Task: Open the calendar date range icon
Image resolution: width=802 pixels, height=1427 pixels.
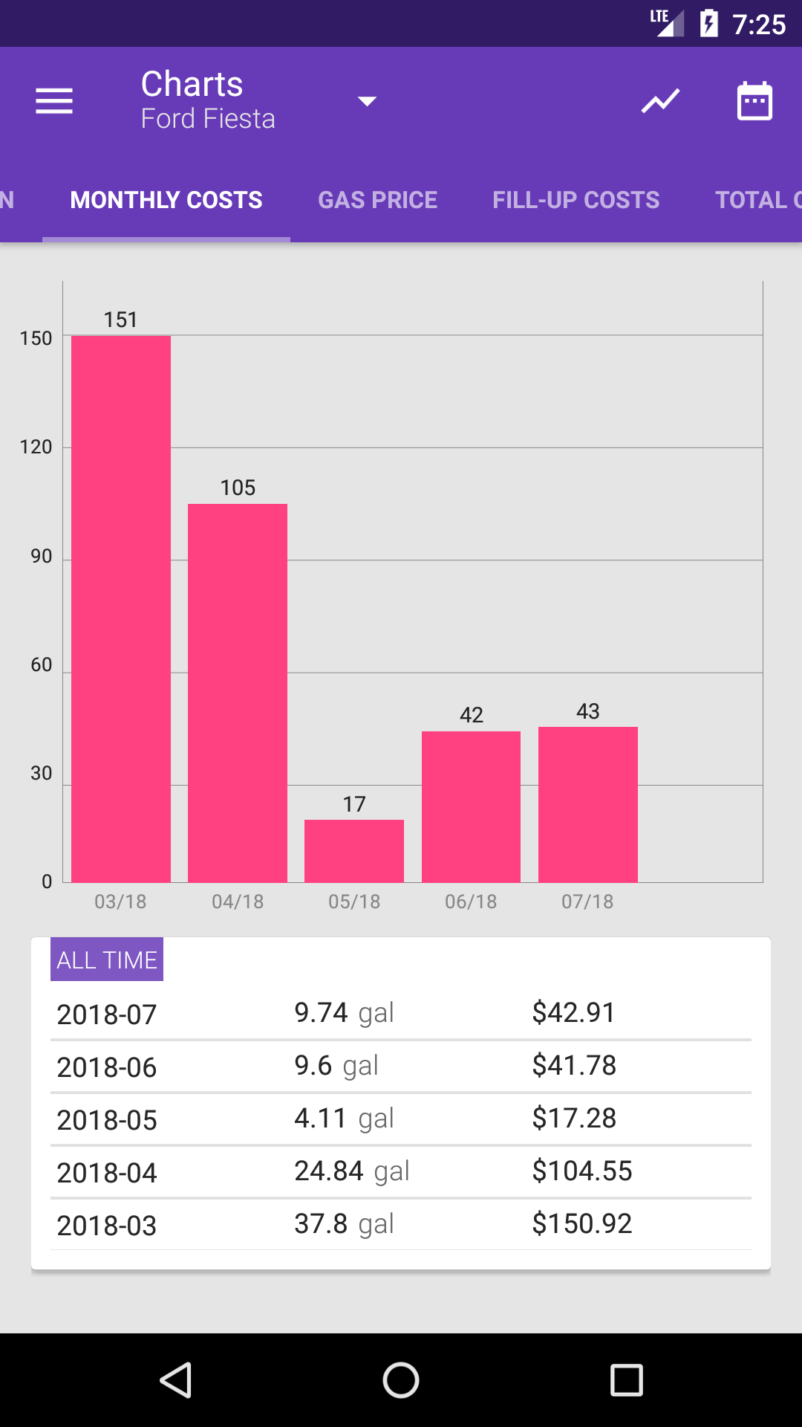Action: (754, 101)
